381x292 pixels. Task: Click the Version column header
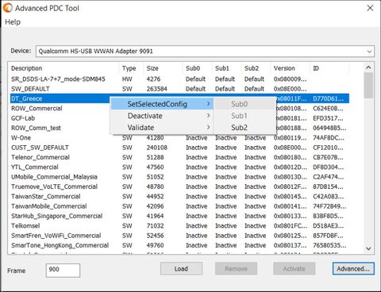click(x=291, y=68)
